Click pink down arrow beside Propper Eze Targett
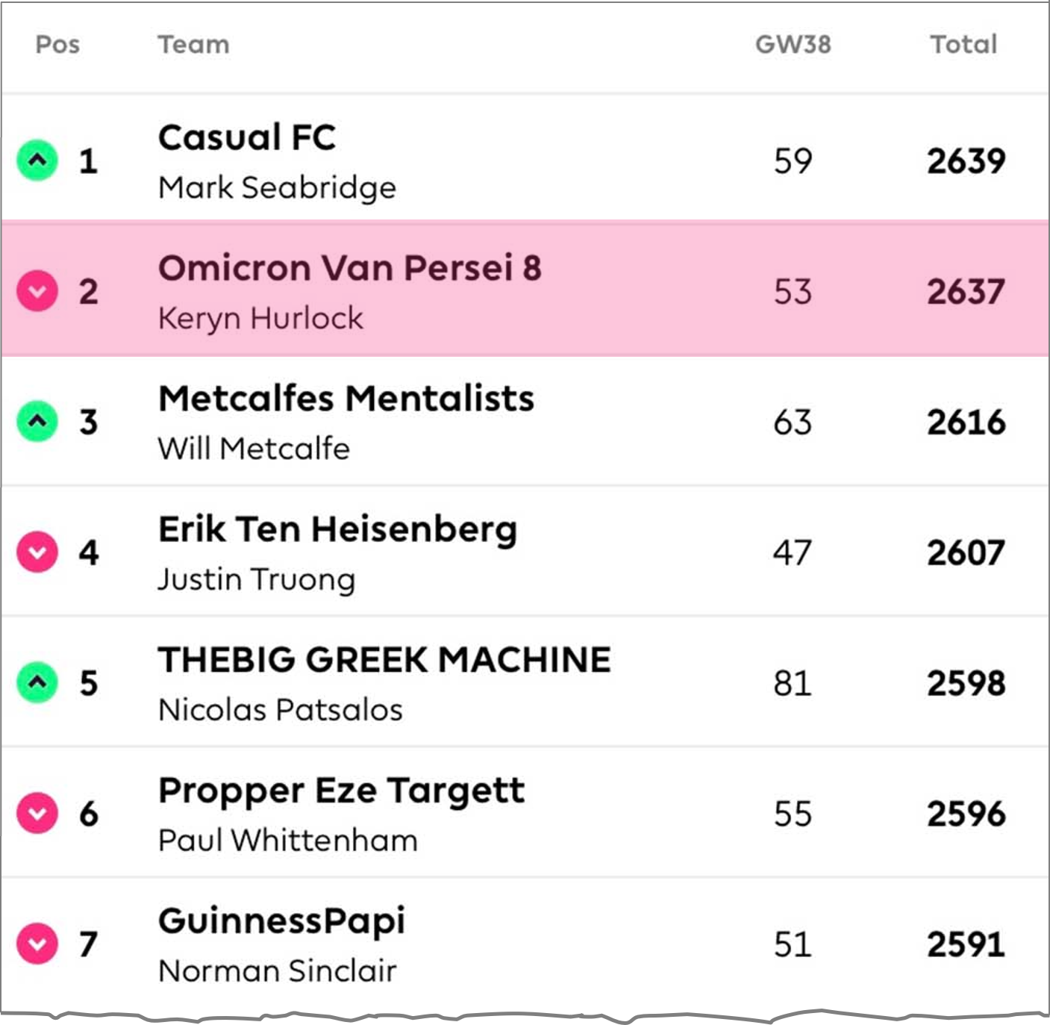 tap(37, 814)
